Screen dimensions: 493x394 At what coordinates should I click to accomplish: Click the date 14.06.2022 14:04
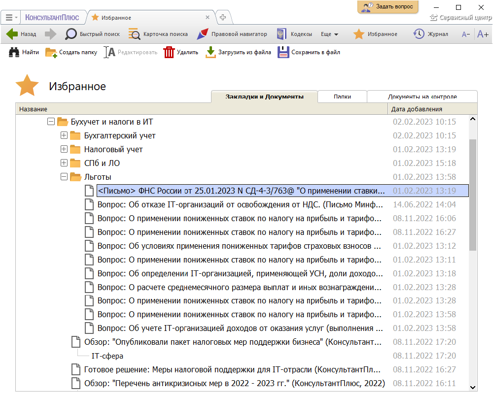[424, 204]
